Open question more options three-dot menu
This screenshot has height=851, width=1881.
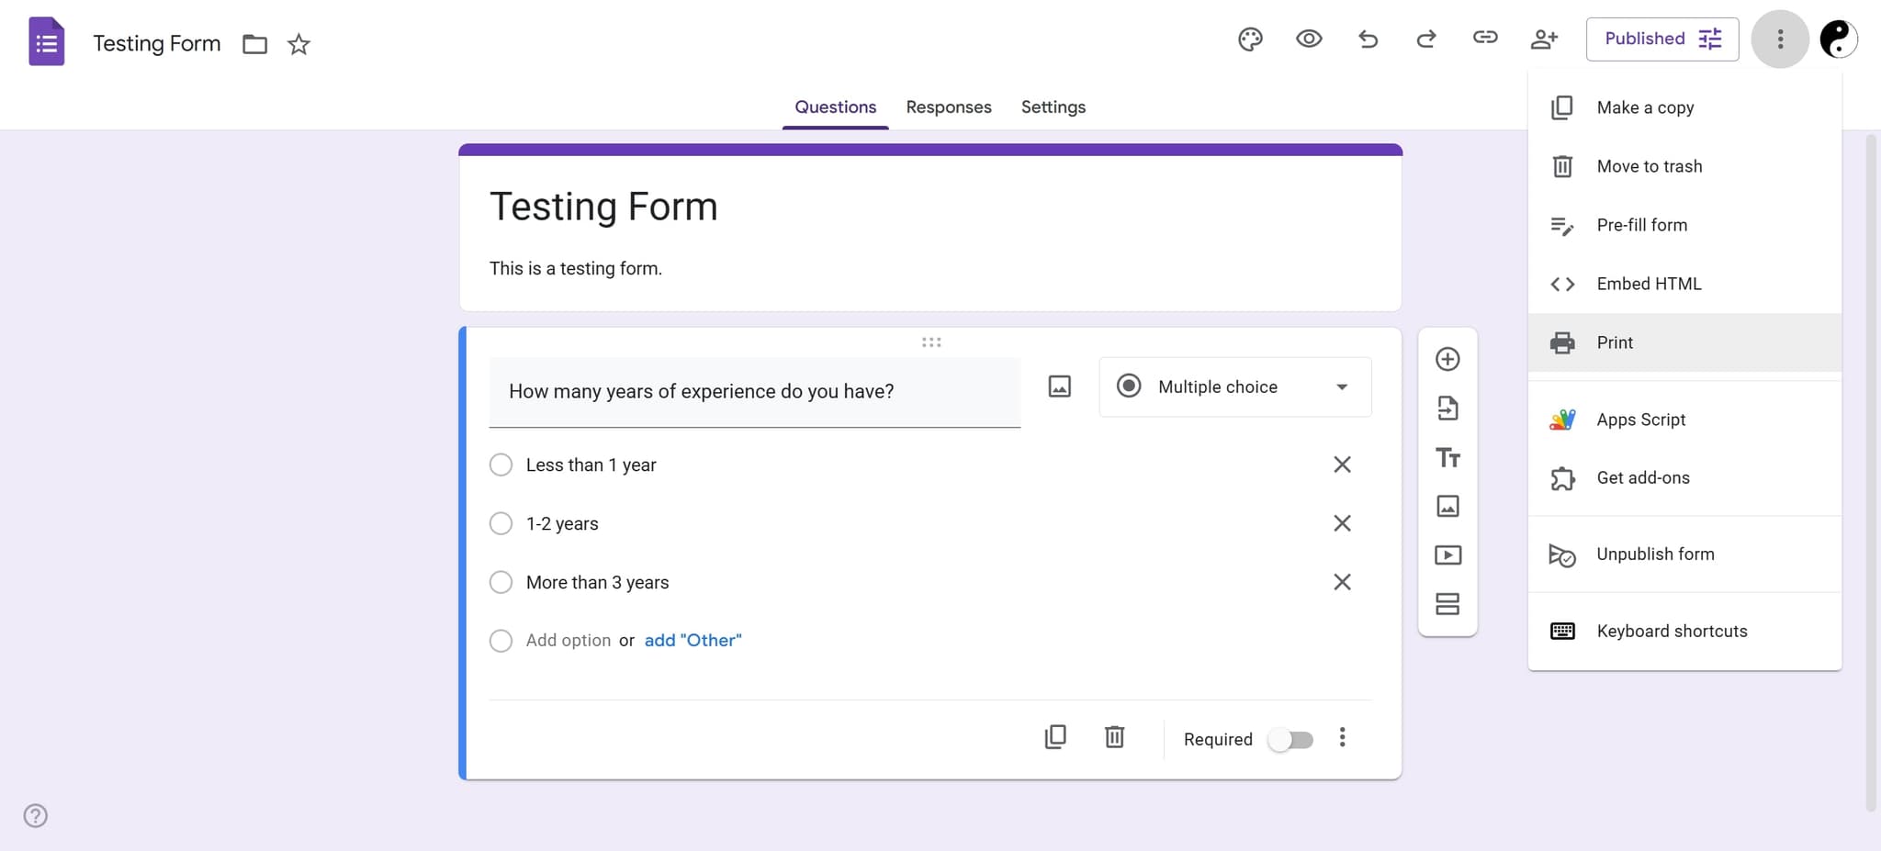(x=1342, y=737)
